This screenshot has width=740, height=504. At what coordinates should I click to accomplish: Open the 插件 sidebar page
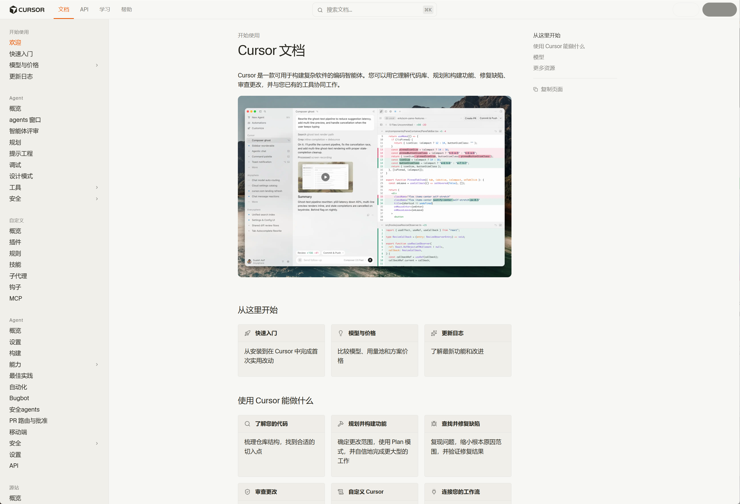[15, 242]
